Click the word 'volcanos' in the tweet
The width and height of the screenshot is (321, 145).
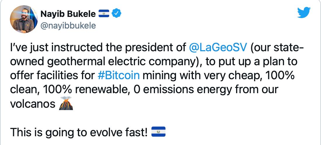tap(33, 104)
